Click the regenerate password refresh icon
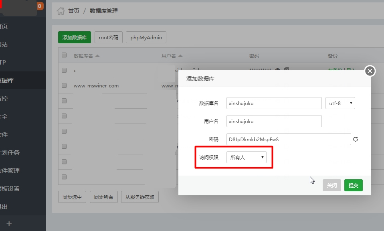This screenshot has height=231, width=384. point(355,139)
